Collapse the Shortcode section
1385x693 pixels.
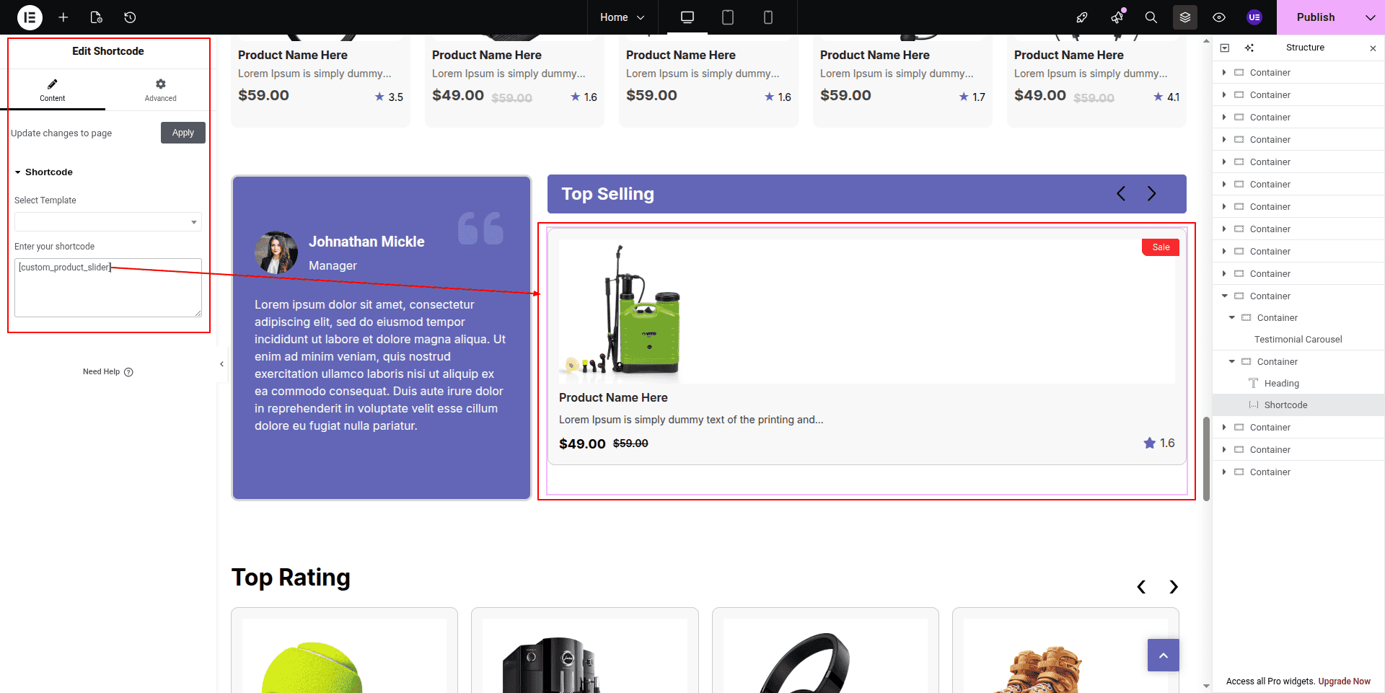(44, 172)
